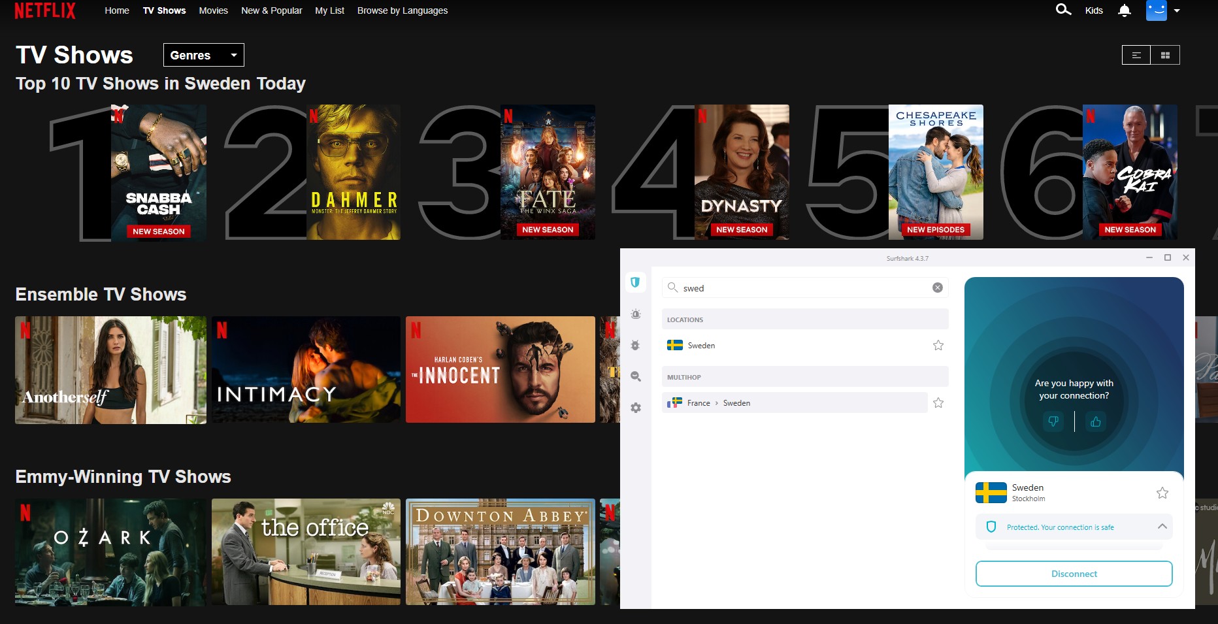
Task: Open Browse by Languages
Action: [403, 10]
